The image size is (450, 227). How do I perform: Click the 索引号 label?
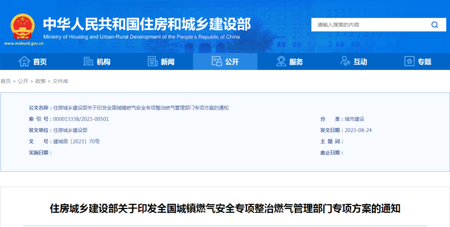[40, 119]
